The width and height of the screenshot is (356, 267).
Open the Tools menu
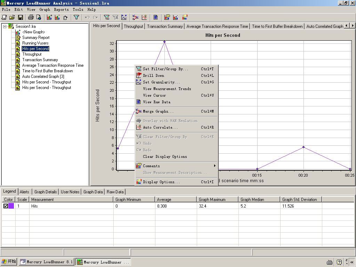point(78,9)
